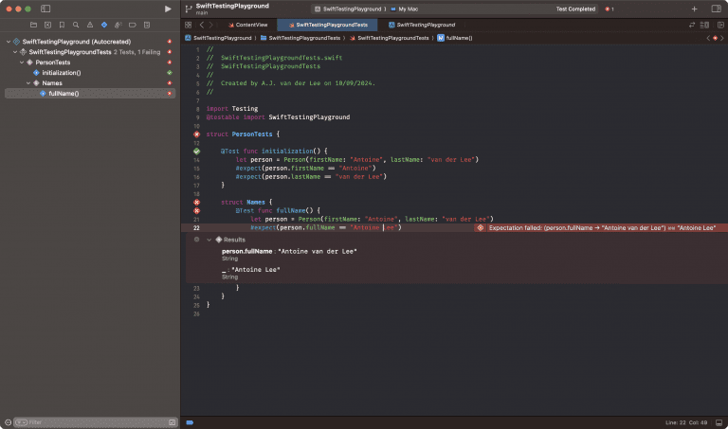Click SwiftTestingPlayground project in jump bar
Viewport: 728px width, 429px height.
coord(218,38)
